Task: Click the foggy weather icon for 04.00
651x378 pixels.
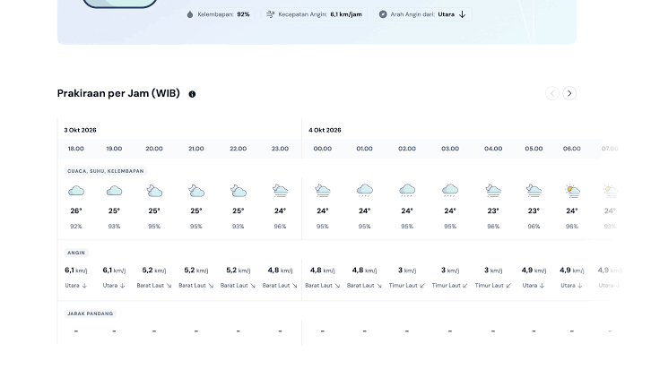Action: pos(493,191)
